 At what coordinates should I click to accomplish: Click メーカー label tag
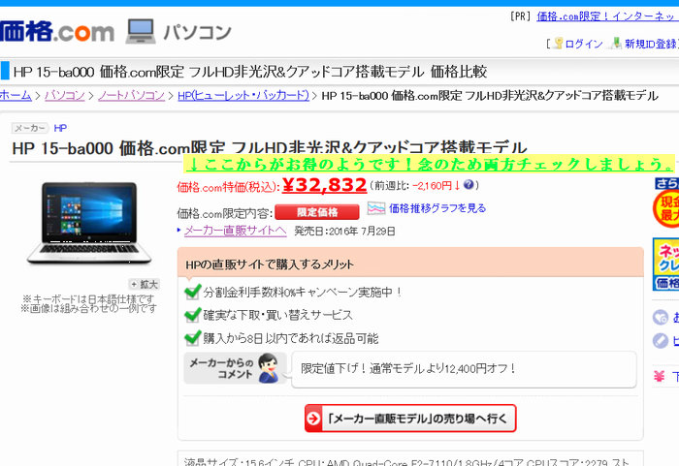30,128
